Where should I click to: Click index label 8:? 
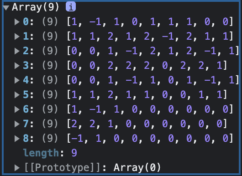(28, 138)
